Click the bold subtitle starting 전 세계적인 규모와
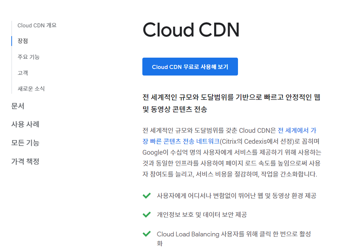Image resolution: width=342 pixels, height=251 pixels. (x=231, y=103)
